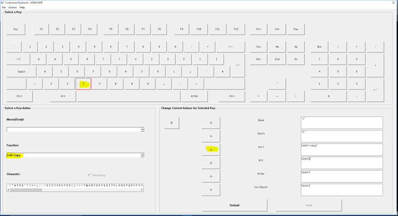The image size is (398, 216).
Task: Click the Shift action text field
Action: (341, 136)
